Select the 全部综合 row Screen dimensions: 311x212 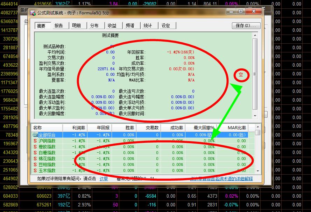140,135
